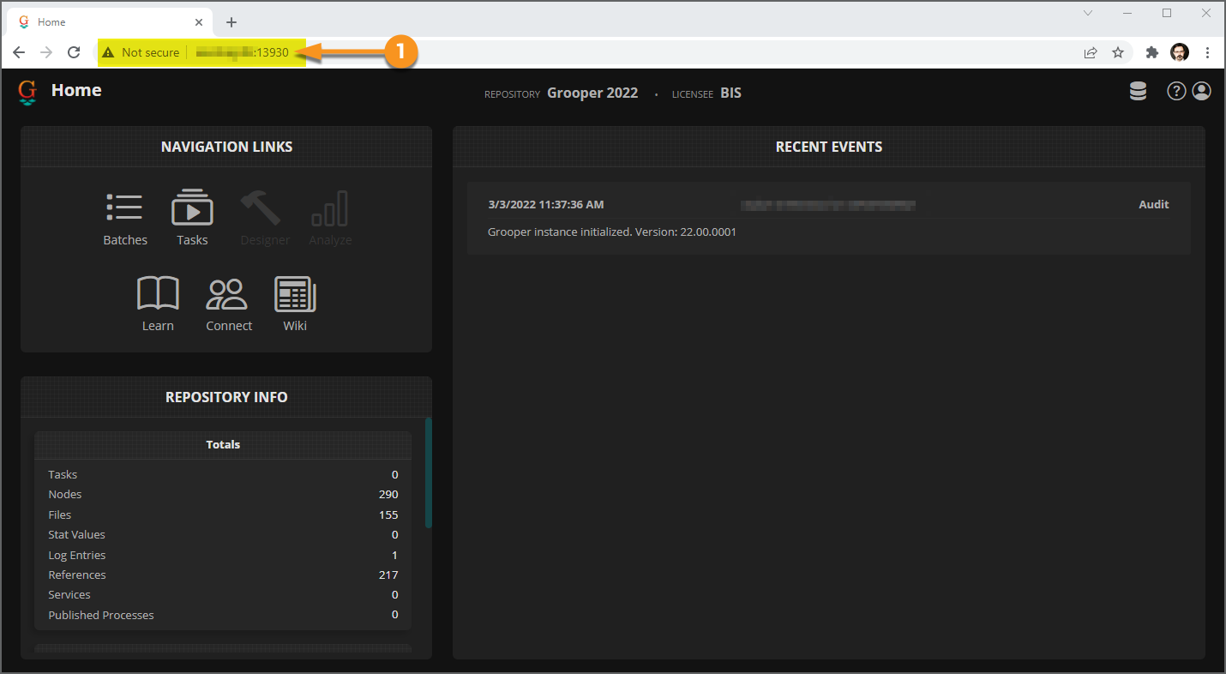Click the Published Processes row
1226x674 pixels.
(x=223, y=615)
